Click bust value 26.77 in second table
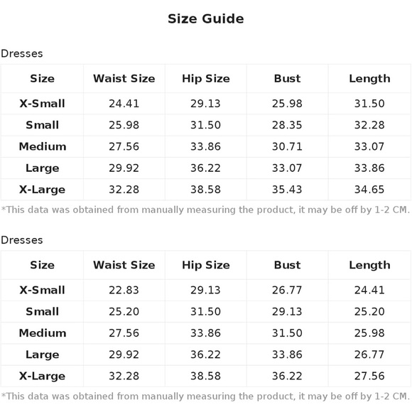The image size is (412, 412). coord(287,290)
